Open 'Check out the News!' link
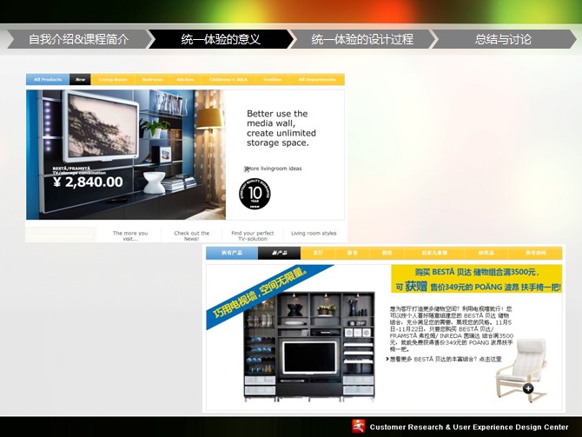The width and height of the screenshot is (582, 437). 191,235
